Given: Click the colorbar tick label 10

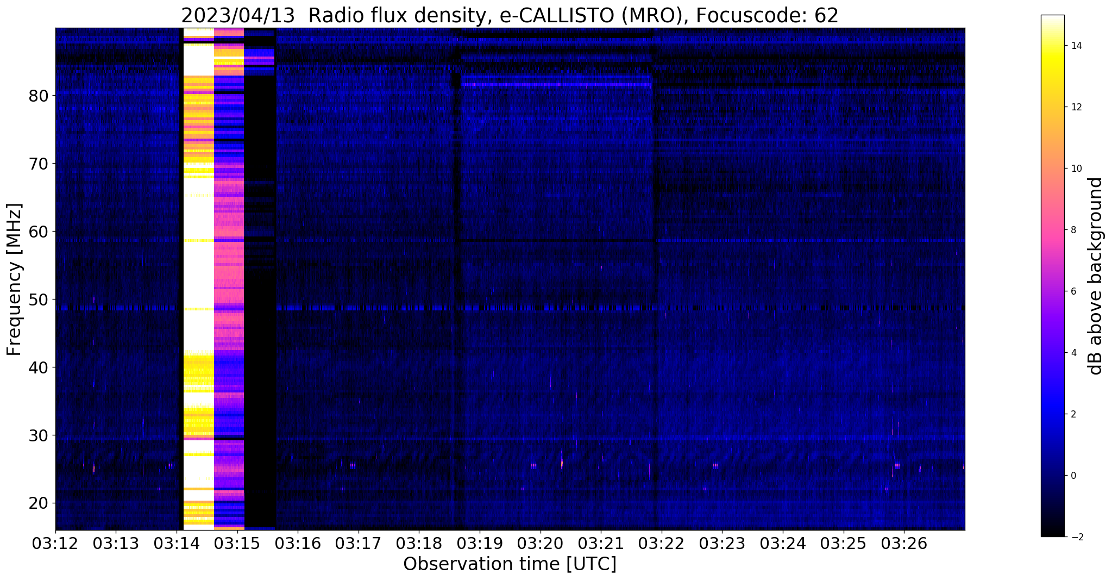Looking at the screenshot, I should pyautogui.click(x=1076, y=169).
